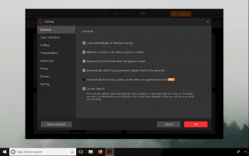Confirm the settings with OK
249x156 pixels.
point(196,124)
